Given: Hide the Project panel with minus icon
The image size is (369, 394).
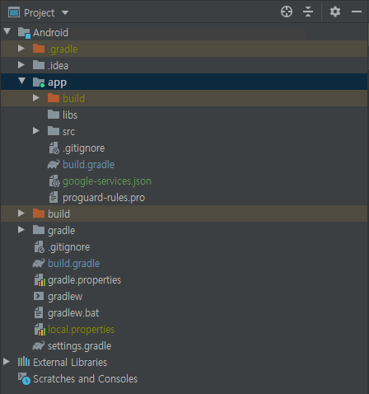Looking at the screenshot, I should point(357,12).
